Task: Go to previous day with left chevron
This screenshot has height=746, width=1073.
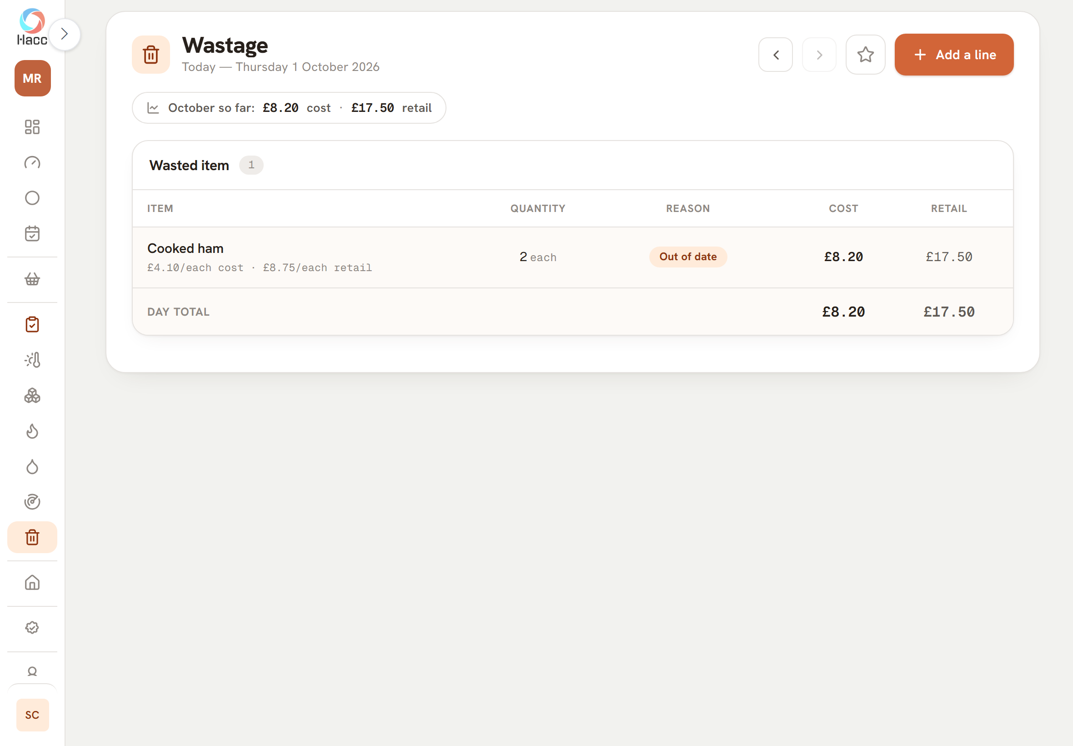Action: [x=776, y=55]
